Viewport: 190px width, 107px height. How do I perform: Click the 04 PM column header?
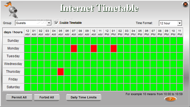click(x=133, y=33)
